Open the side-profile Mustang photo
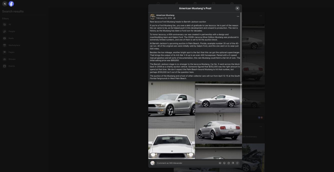The image size is (334, 172). [219, 97]
